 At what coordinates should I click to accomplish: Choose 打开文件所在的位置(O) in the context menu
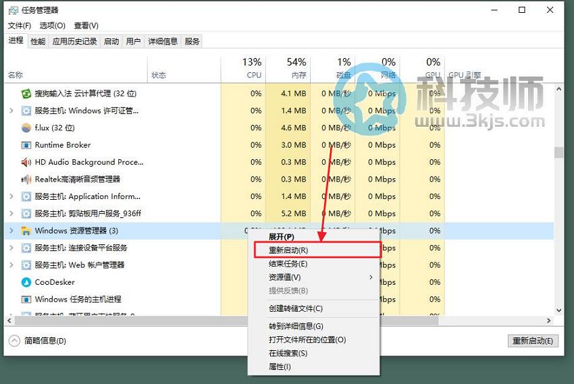click(313, 339)
